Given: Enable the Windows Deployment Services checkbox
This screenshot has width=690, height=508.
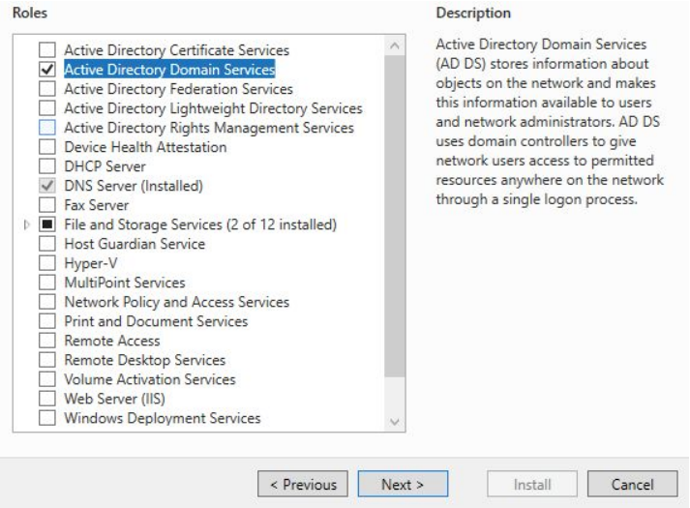Looking at the screenshot, I should coord(45,418).
